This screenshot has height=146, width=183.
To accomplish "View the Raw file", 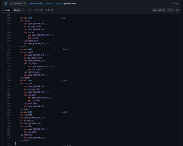I will pyautogui.click(x=155, y=10).
